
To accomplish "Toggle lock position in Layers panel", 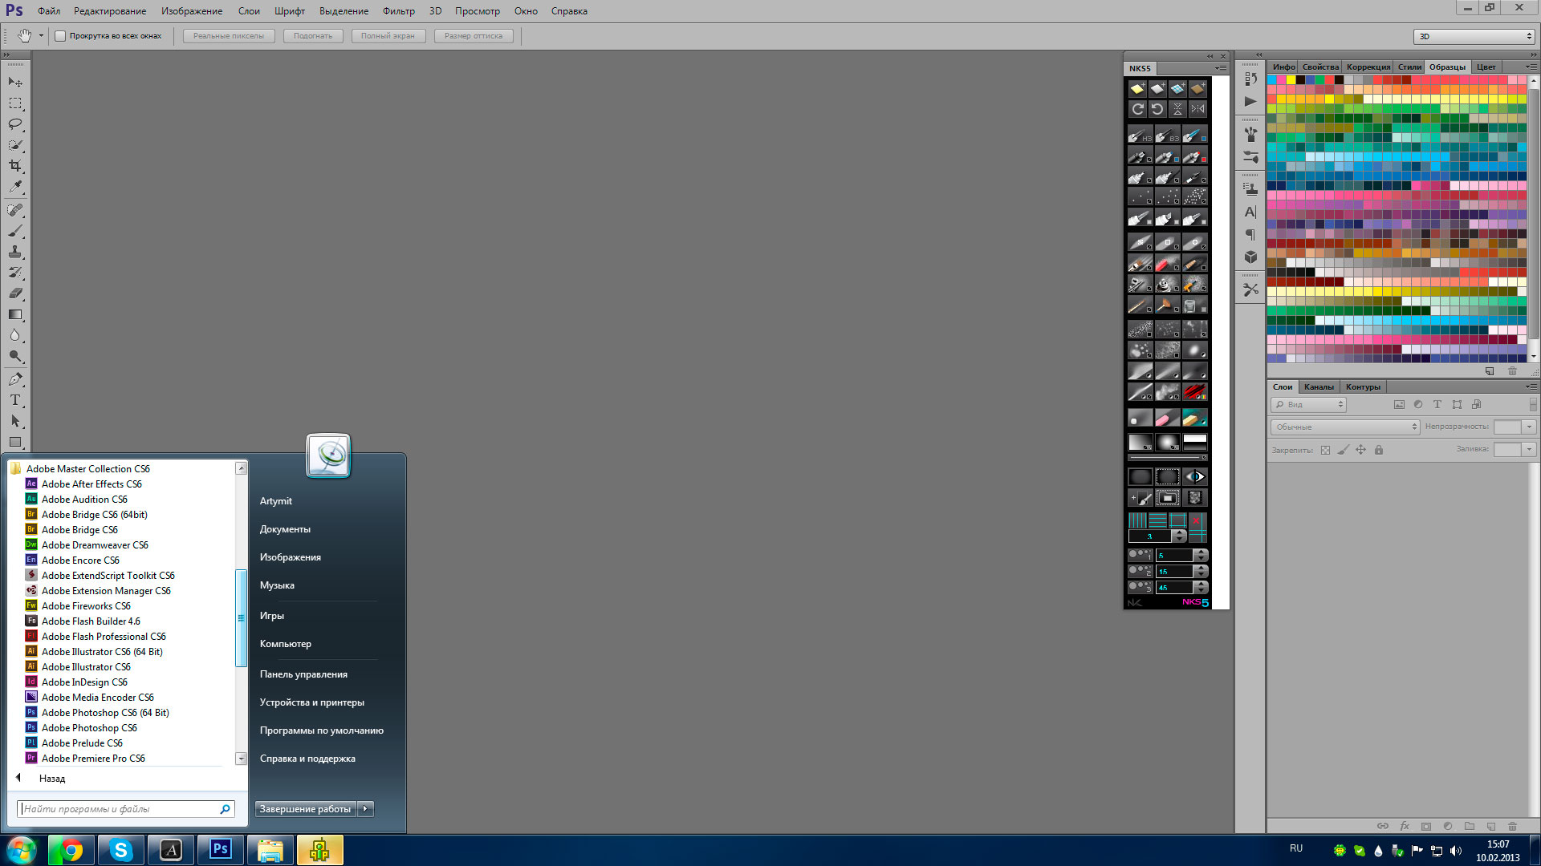I will [1360, 450].
